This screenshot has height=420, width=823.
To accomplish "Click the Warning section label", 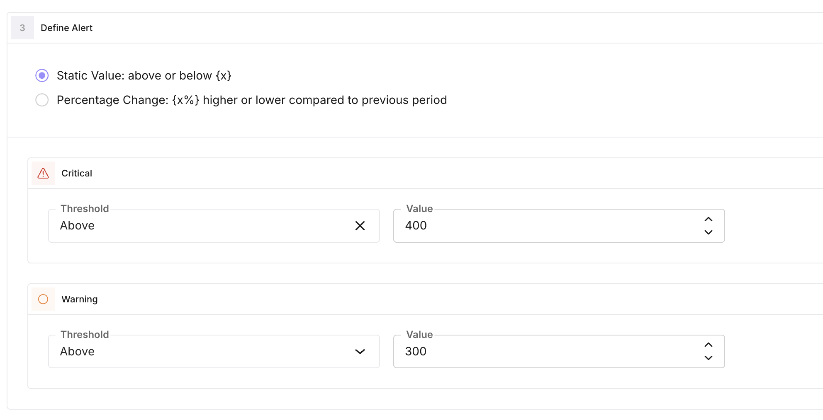I will coord(80,299).
